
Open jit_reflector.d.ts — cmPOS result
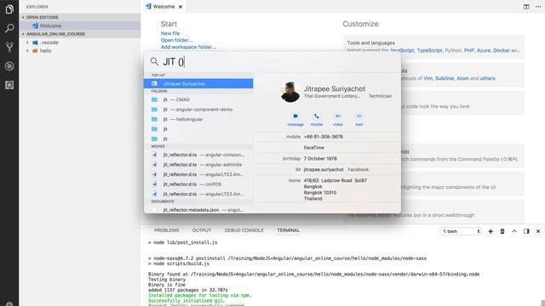click(198, 184)
